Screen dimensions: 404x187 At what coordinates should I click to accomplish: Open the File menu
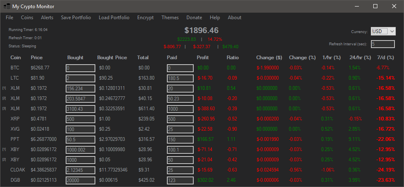pyautogui.click(x=9, y=18)
